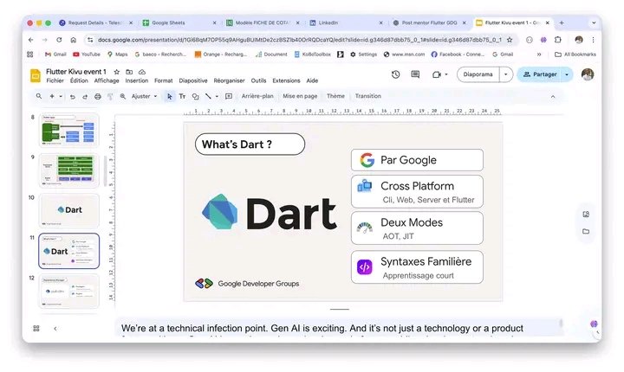The image size is (624, 372).
Task: Undo the last action
Action: click(x=73, y=97)
